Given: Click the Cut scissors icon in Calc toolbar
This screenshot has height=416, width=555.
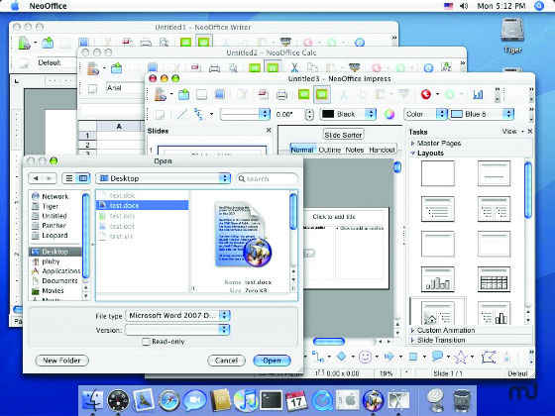Looking at the screenshot, I should [294, 67].
